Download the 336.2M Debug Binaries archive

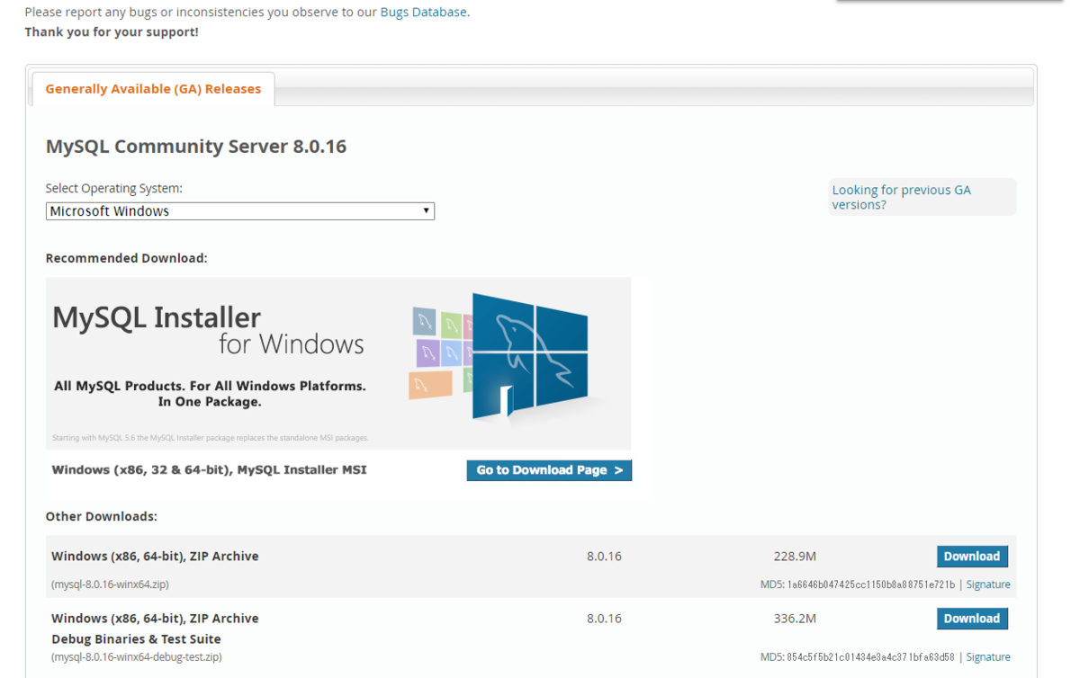pos(972,619)
